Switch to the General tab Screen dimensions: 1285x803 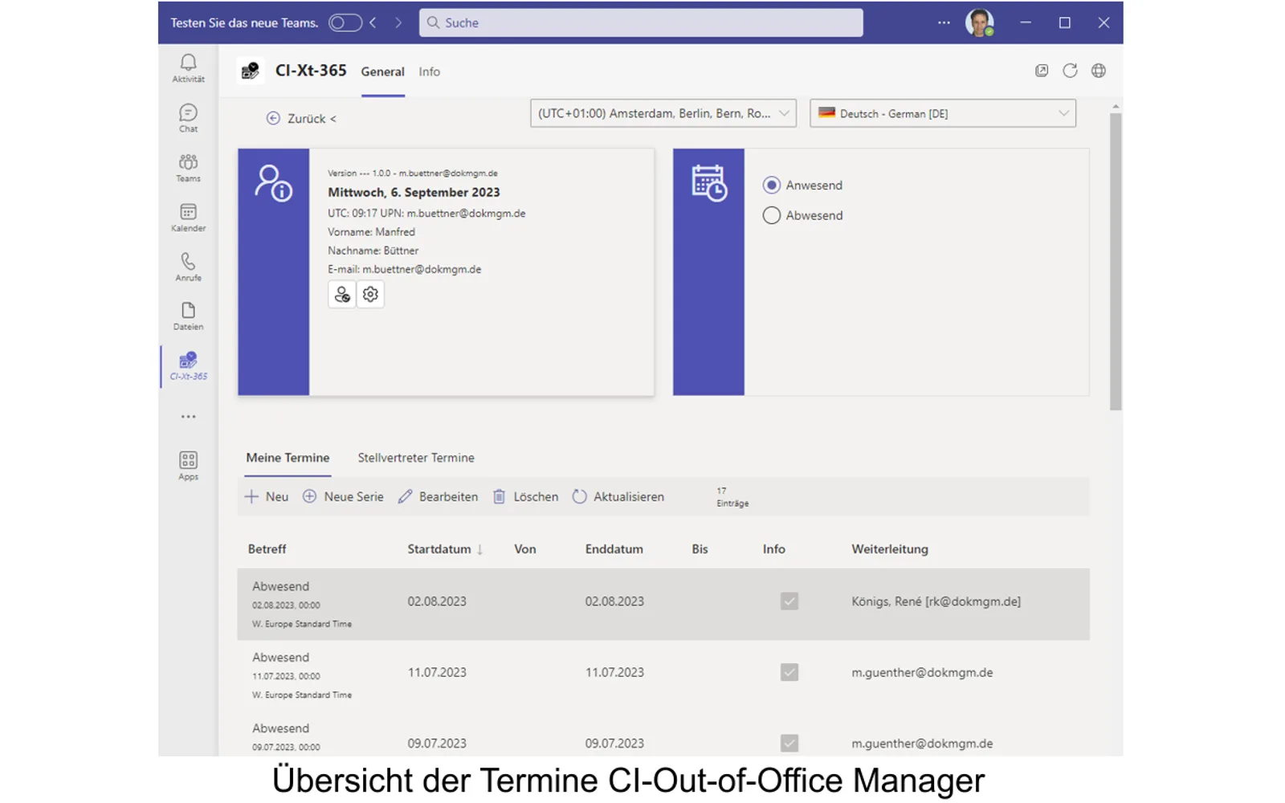pyautogui.click(x=382, y=71)
